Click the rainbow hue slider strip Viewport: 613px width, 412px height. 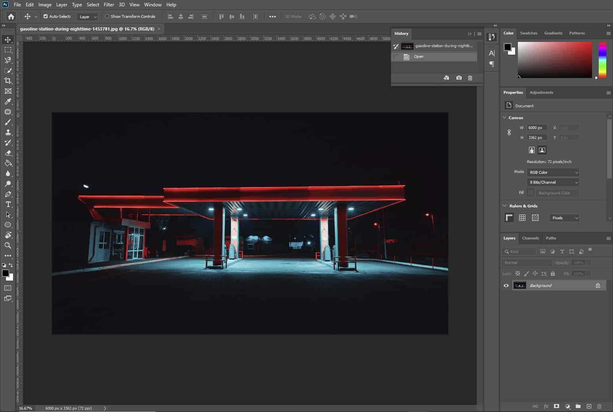pyautogui.click(x=602, y=60)
